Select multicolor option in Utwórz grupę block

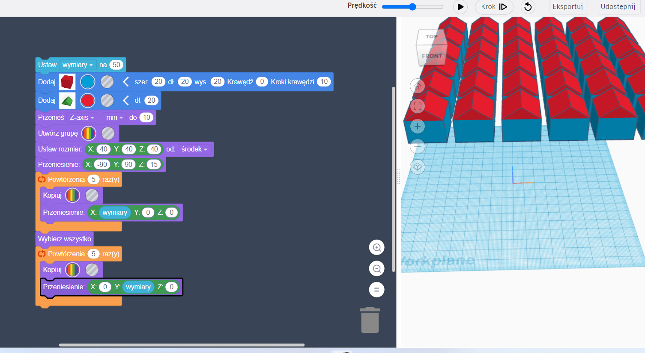pyautogui.click(x=89, y=133)
